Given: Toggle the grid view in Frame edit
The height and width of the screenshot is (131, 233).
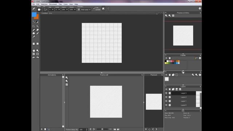Looking at the screenshot, I should pos(67,84).
